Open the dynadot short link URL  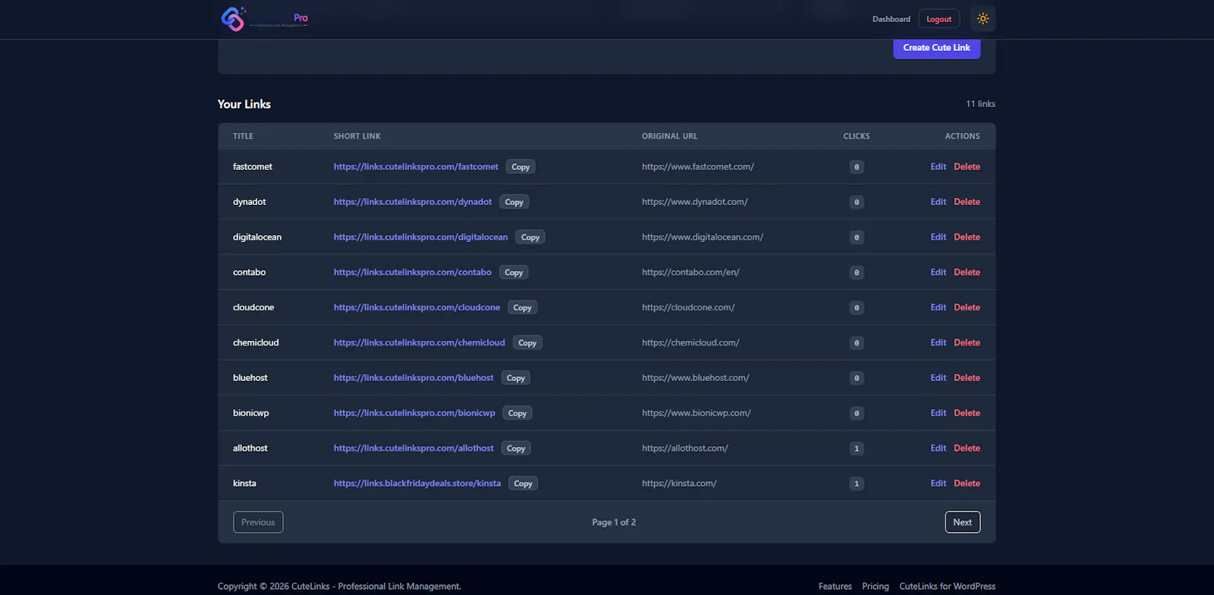click(413, 202)
